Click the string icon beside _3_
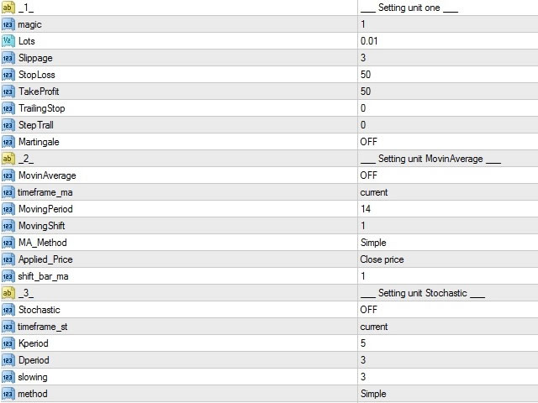538x403 pixels. click(x=8, y=293)
